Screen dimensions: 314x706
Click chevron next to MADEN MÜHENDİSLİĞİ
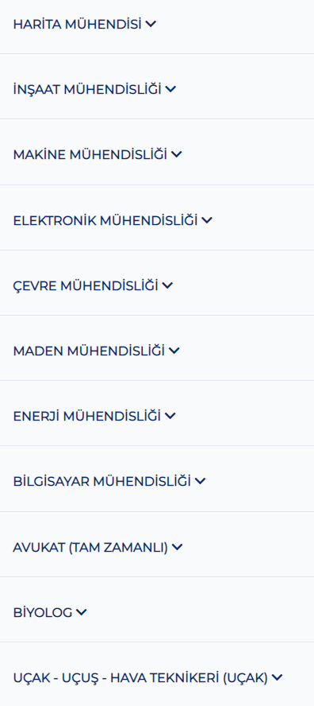coord(174,351)
